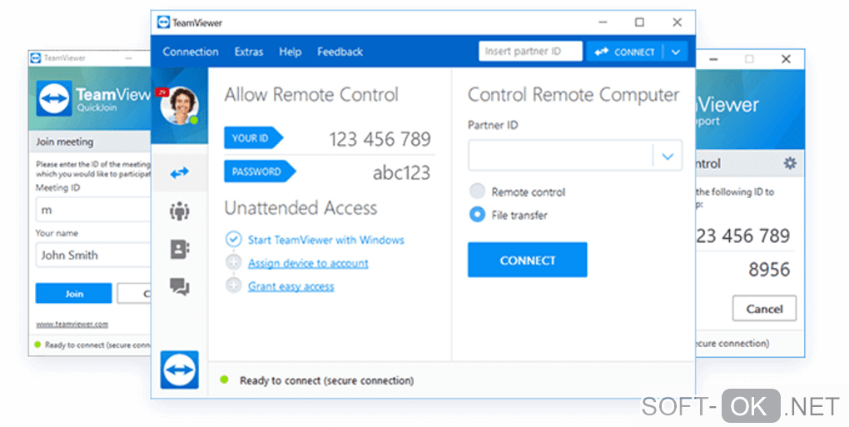The image size is (849, 427).
Task: Open the Help menu
Action: pos(290,52)
